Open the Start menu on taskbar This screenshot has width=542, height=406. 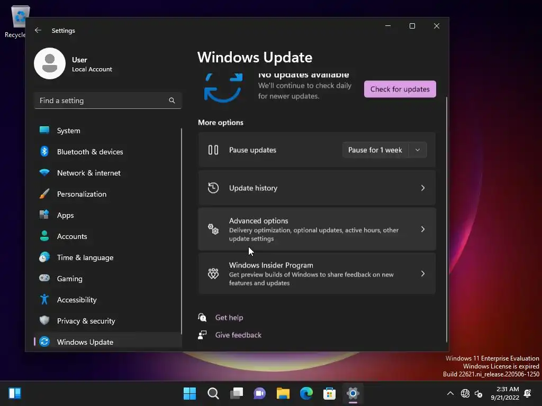click(x=189, y=393)
